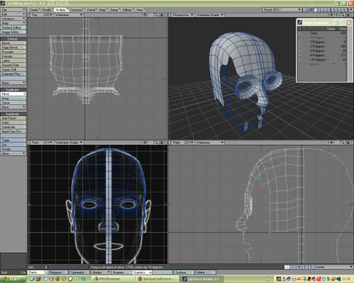
Task: Open the Help menu dropdown
Action: pos(13,23)
